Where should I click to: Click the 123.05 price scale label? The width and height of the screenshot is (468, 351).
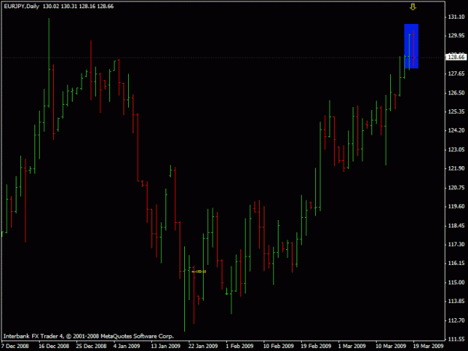coord(456,150)
